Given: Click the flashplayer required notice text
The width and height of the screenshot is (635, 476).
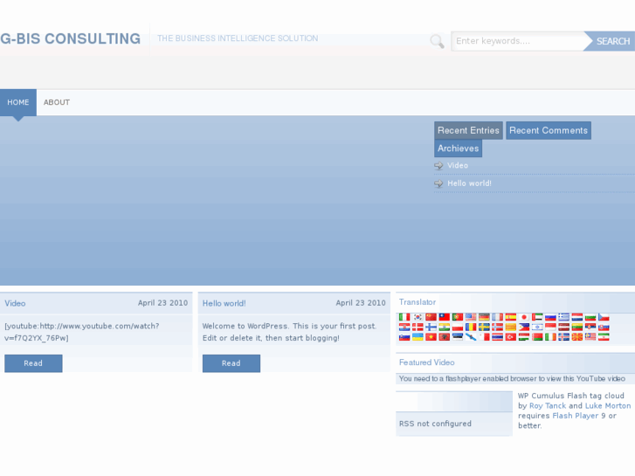Looking at the screenshot, I should click(x=512, y=379).
